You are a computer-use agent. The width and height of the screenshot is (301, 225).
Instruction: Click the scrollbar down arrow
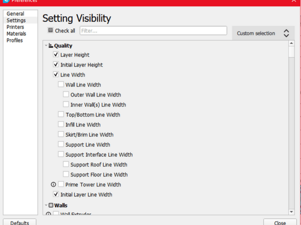(291, 212)
